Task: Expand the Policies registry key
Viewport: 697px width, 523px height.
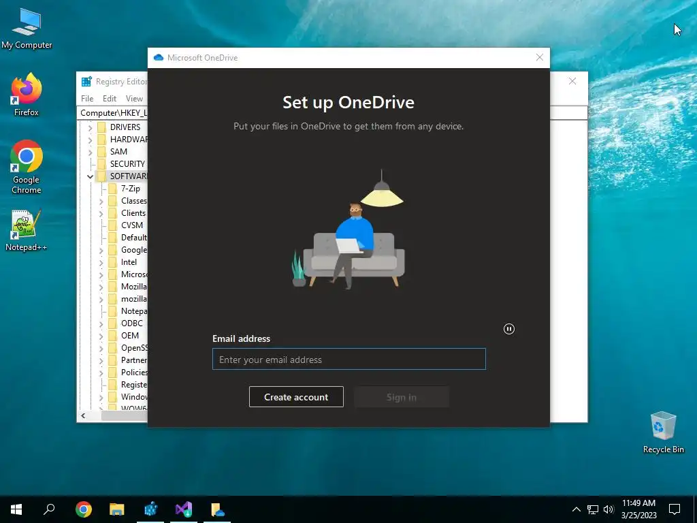Action: [101, 373]
